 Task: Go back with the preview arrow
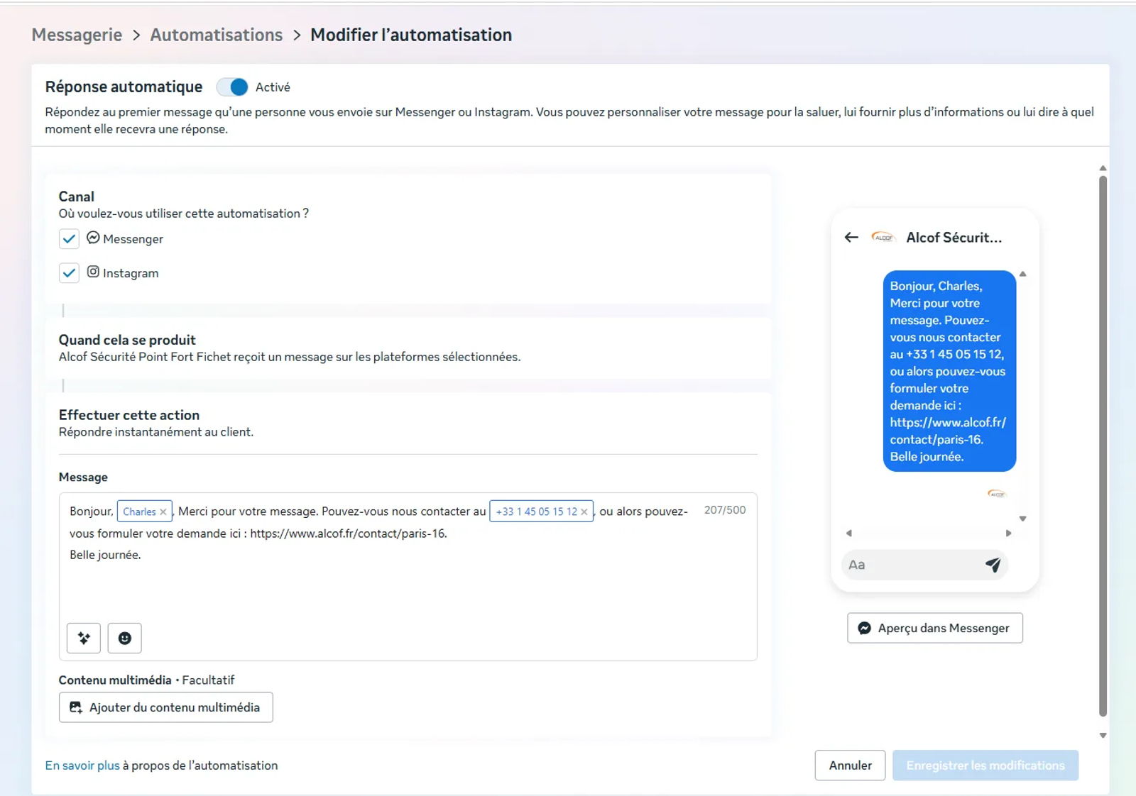pos(852,238)
